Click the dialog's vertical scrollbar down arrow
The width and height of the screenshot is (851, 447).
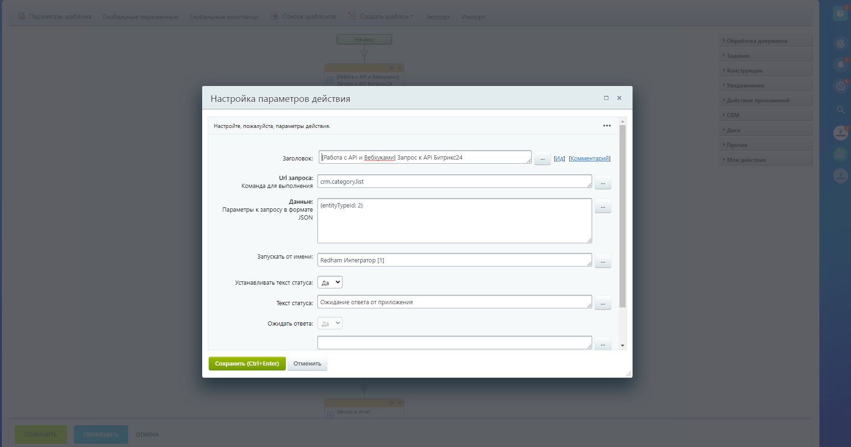click(x=622, y=346)
